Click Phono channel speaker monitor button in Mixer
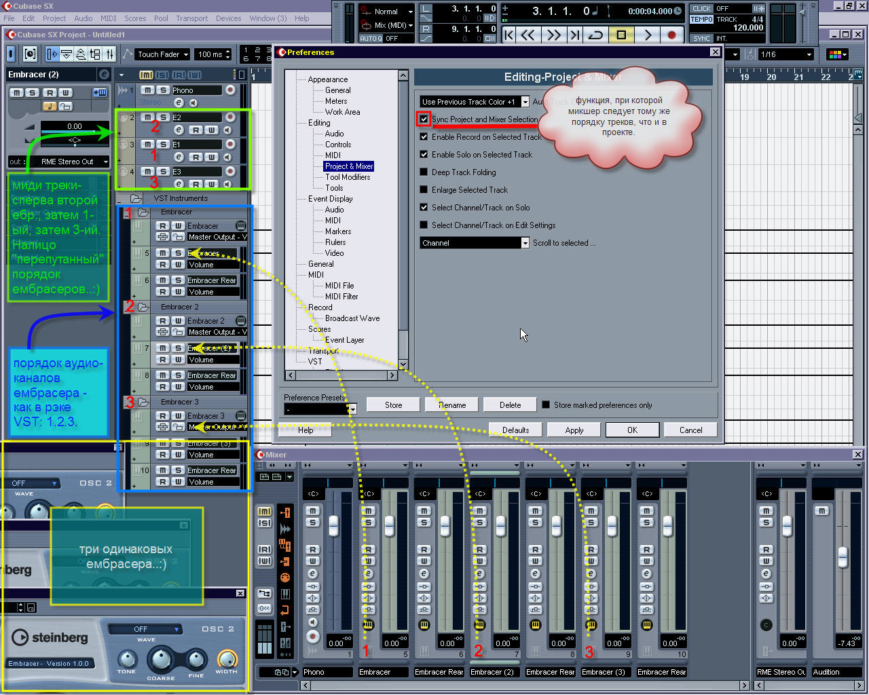Image resolution: width=869 pixels, height=695 pixels. point(313,622)
